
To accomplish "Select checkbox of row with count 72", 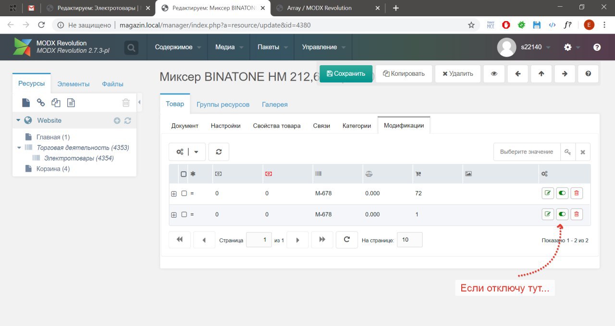I will tap(184, 194).
